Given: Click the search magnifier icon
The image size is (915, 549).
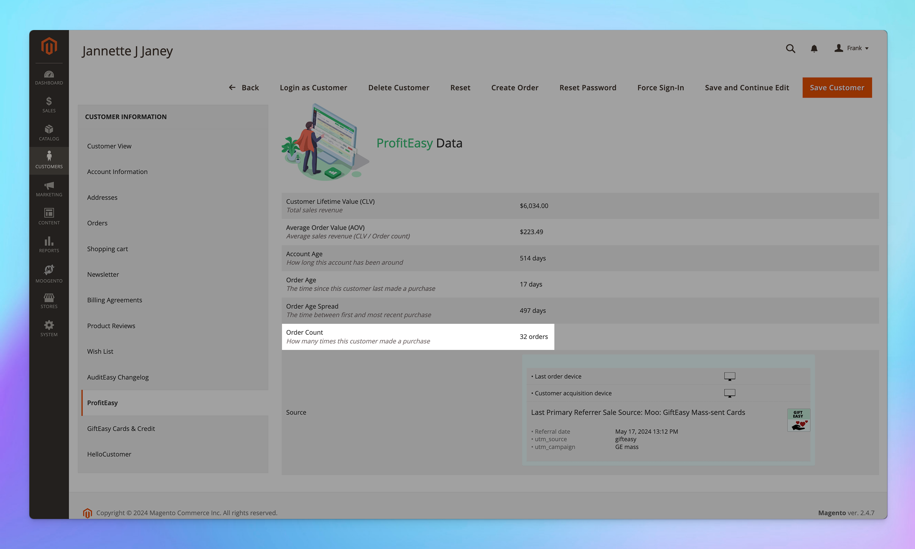Looking at the screenshot, I should (790, 49).
